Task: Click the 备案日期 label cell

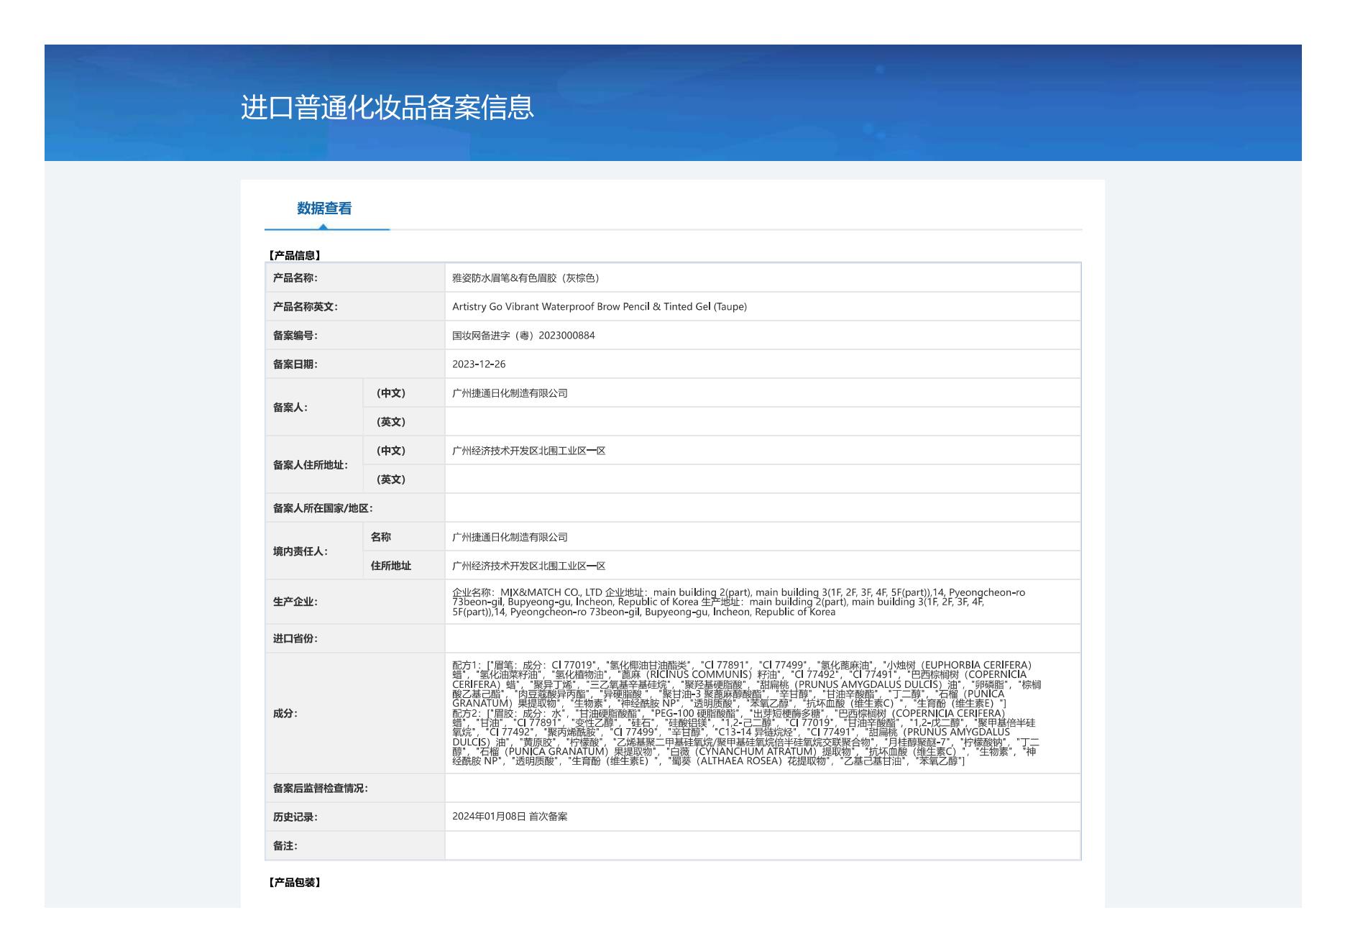Action: pos(355,364)
